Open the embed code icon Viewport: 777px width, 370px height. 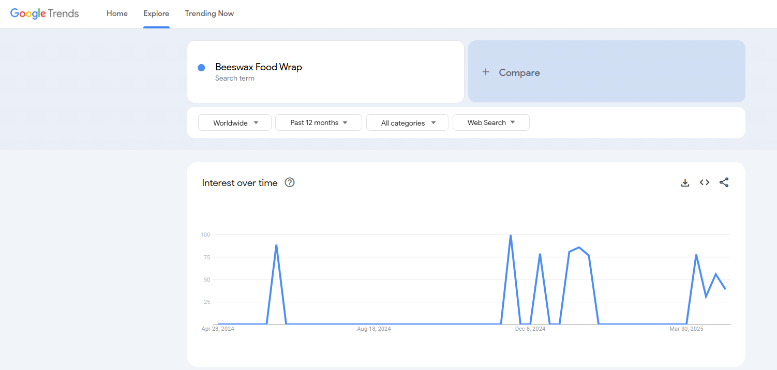click(x=705, y=182)
